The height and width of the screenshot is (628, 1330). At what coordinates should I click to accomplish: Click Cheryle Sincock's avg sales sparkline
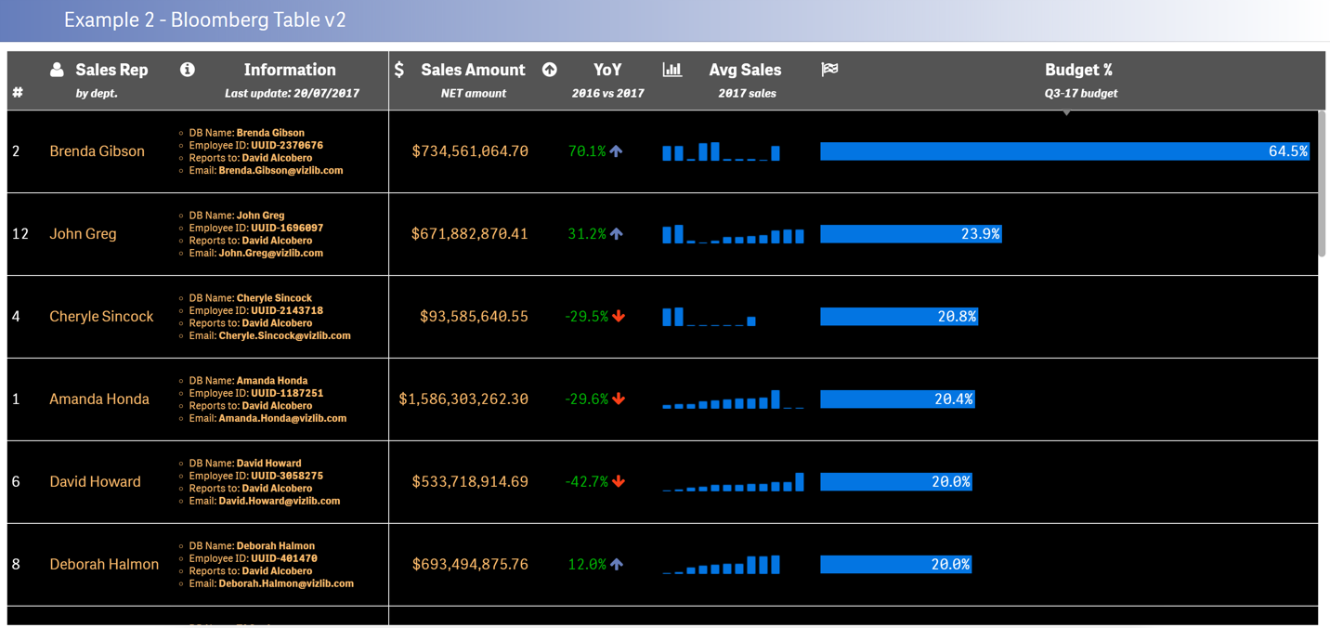click(710, 317)
